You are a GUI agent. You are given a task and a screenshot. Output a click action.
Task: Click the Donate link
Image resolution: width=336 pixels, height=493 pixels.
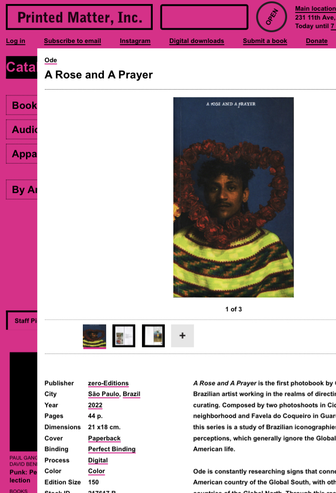317,41
